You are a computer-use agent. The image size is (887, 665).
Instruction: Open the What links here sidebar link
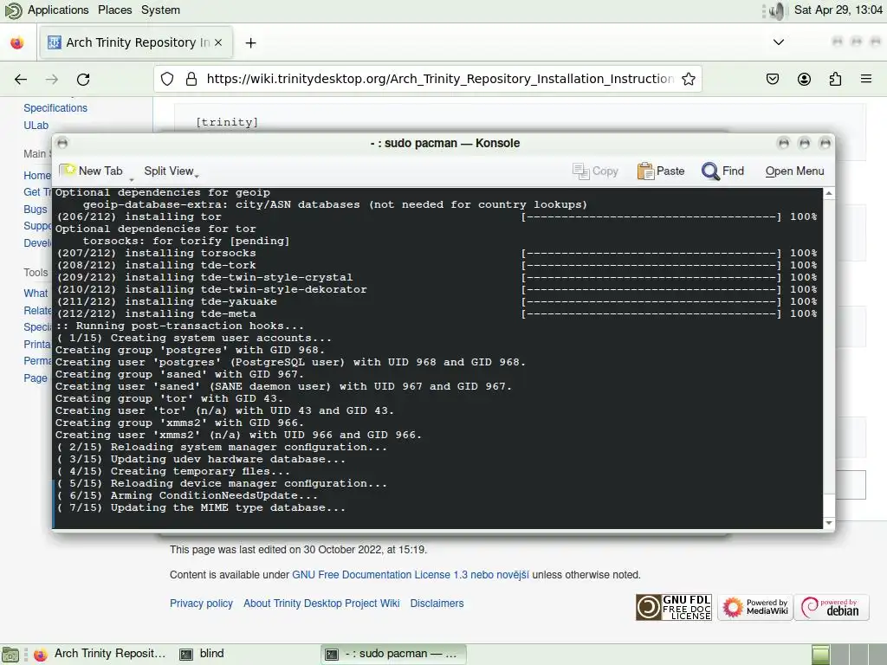tap(36, 293)
